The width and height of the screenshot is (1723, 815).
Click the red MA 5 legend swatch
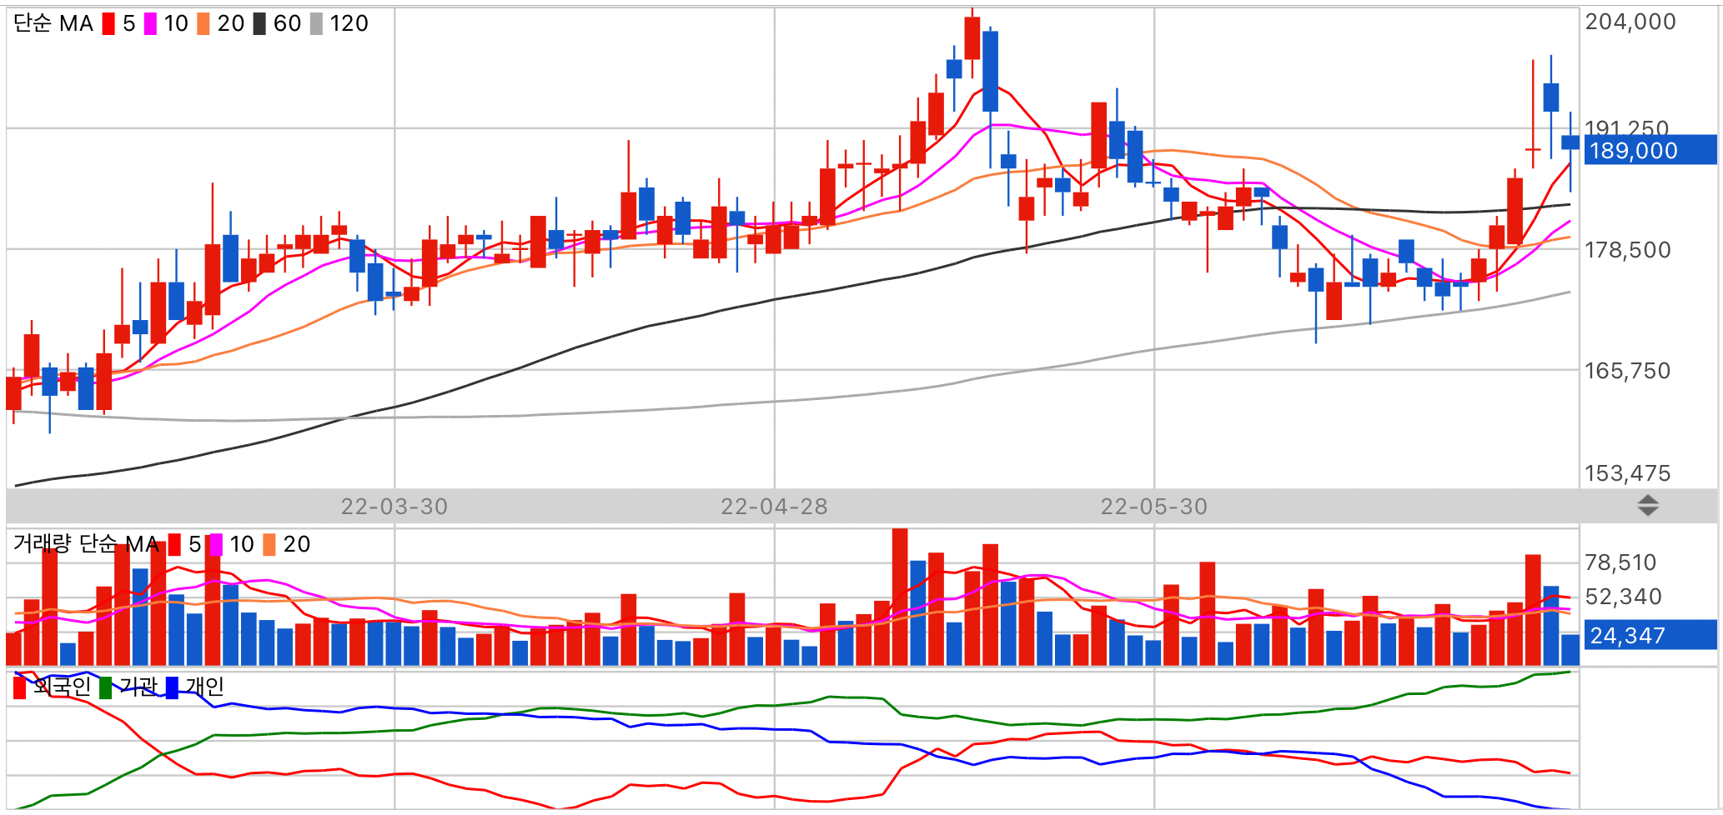[x=108, y=23]
